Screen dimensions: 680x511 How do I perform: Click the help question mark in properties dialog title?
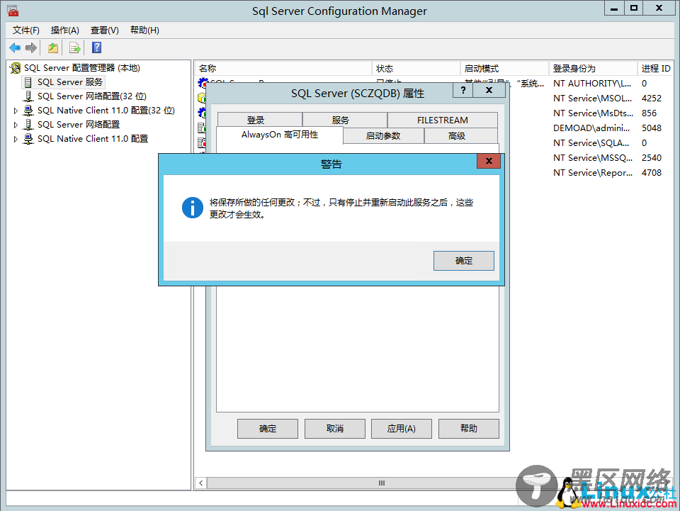[x=463, y=90]
